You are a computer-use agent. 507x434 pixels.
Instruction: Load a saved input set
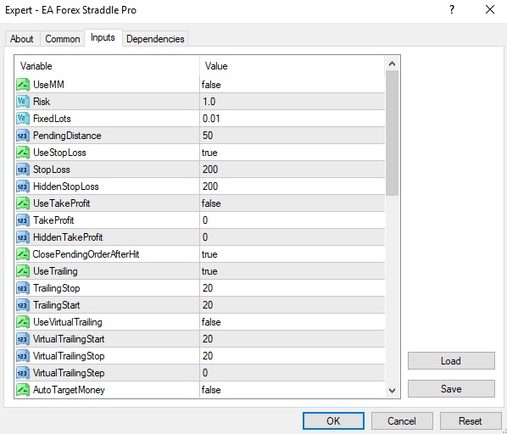451,360
